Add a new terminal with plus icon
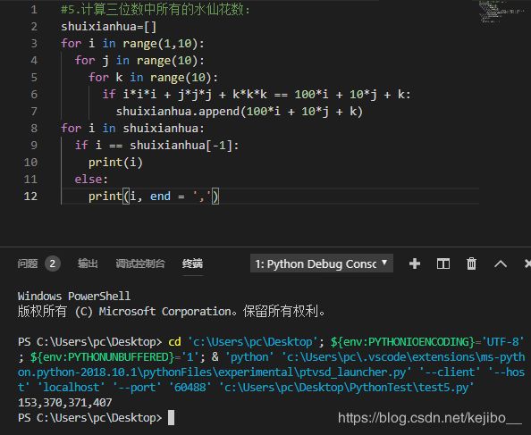 415,264
